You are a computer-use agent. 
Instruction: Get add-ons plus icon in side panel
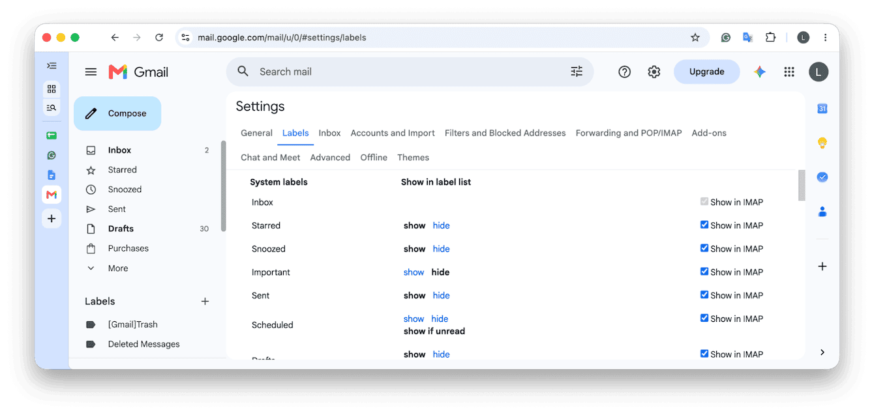click(822, 266)
